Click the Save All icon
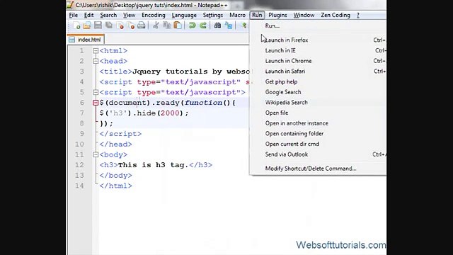The height and width of the screenshot is (255, 453). [109, 25]
